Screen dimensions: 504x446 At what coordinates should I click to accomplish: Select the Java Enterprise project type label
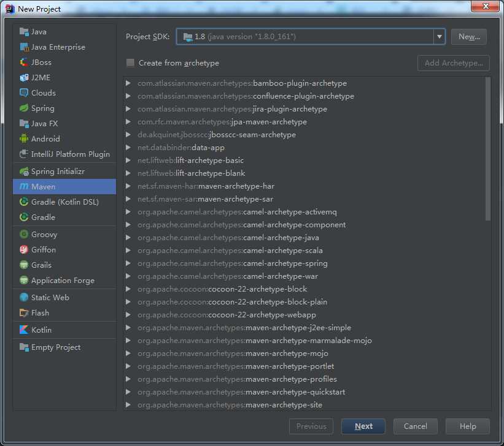tap(58, 47)
